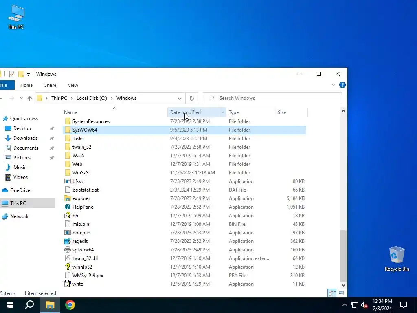
Task: Select OneDrive in the navigation pane
Action: [20, 190]
